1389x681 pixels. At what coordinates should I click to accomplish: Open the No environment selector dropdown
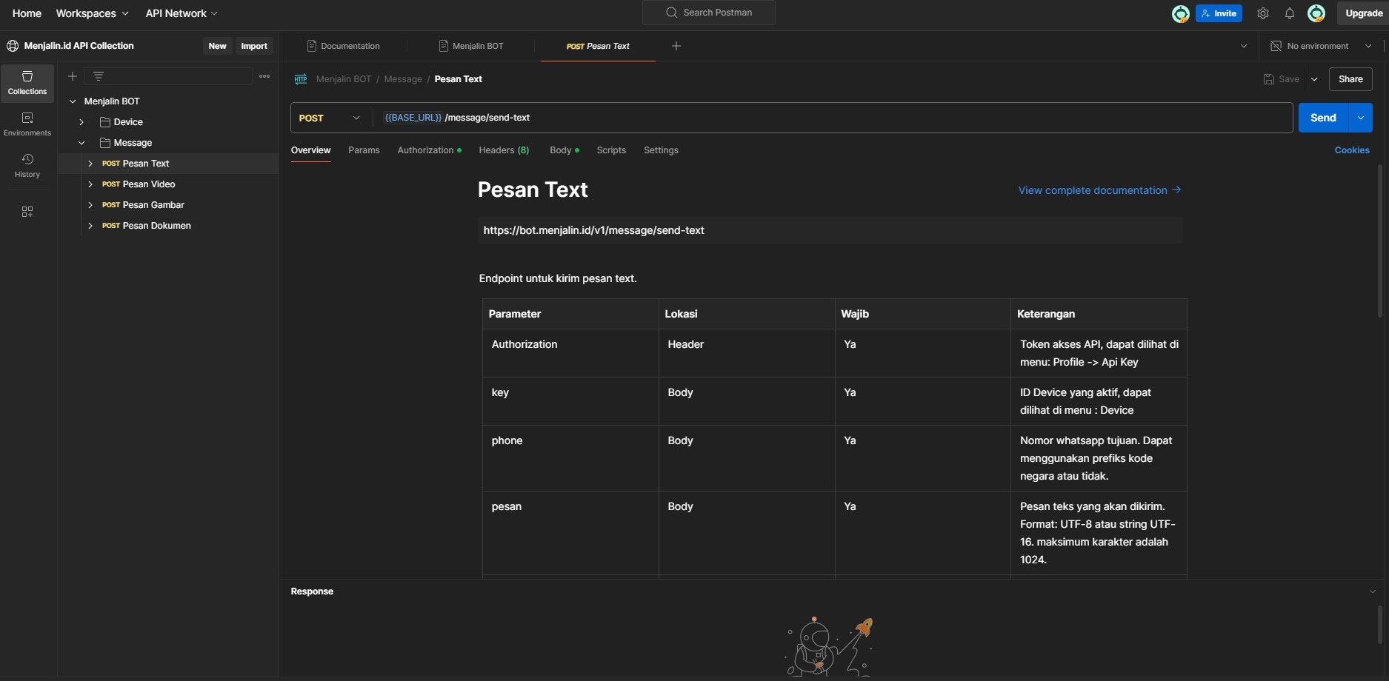click(1321, 46)
